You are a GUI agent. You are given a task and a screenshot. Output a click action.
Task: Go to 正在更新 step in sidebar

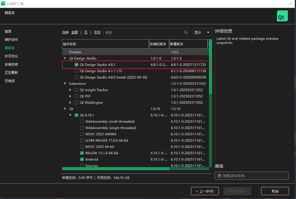pyautogui.click(x=11, y=73)
